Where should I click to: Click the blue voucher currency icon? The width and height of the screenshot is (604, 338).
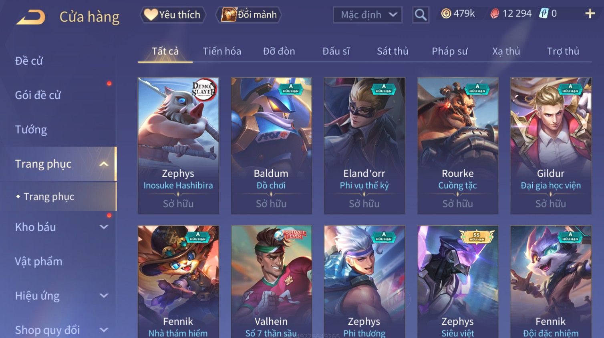[543, 14]
